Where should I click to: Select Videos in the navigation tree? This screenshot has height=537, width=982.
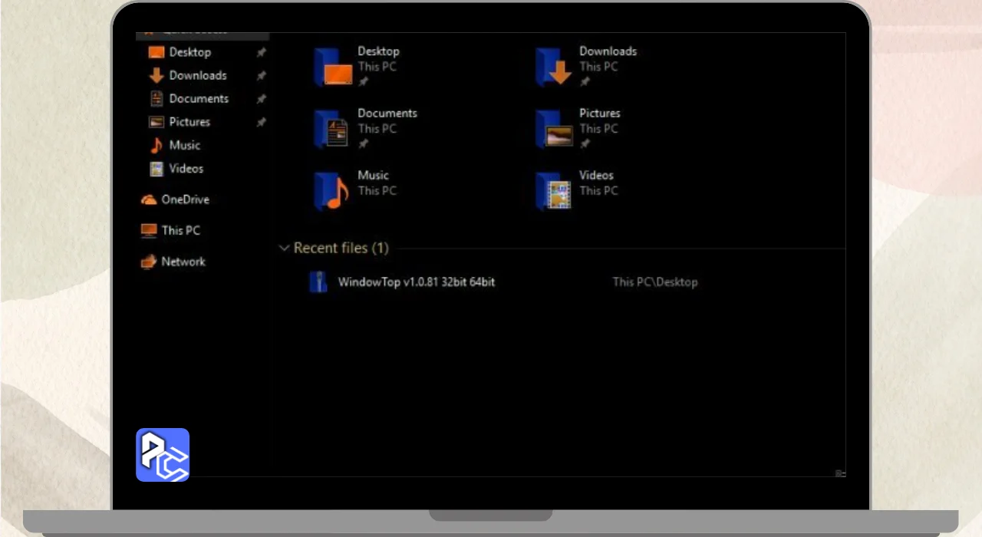pos(186,169)
